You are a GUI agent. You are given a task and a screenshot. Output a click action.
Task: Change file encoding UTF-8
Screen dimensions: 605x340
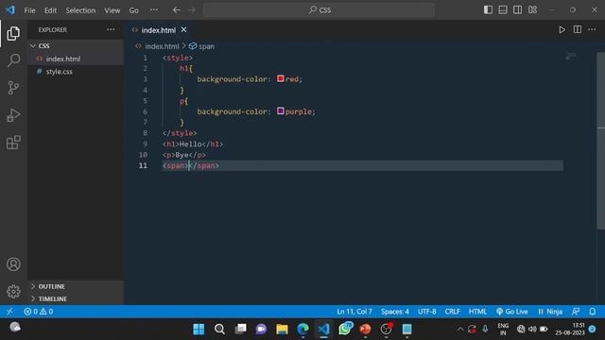426,311
